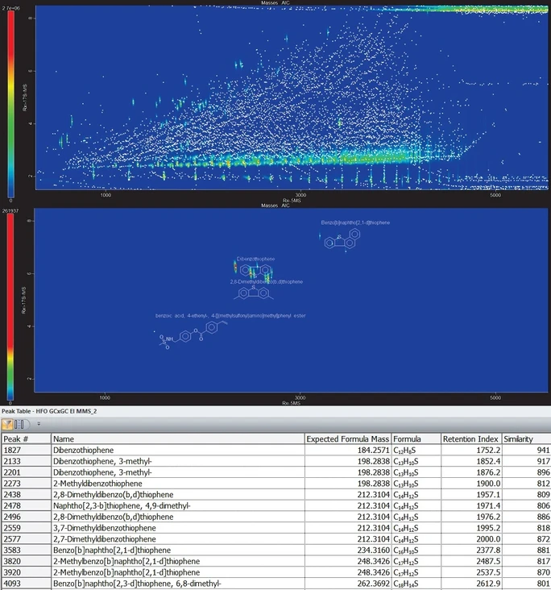Click the Benzo[b]naphtho[2,1-d]thiophene structure in the plot
Screen dimensions: 551x590
[342, 239]
